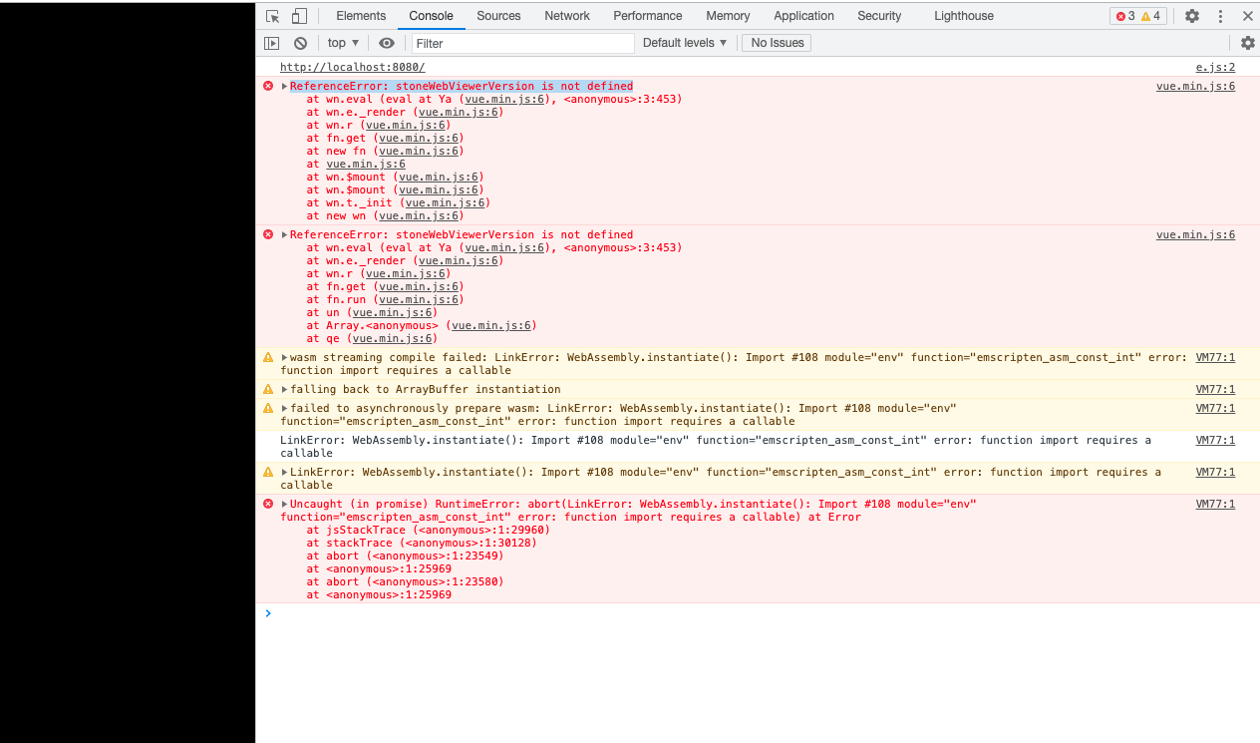Open console settings gear on the filter bar
The image size is (1260, 743).
[1247, 43]
